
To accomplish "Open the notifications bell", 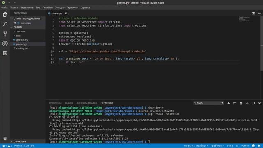I will (x=259, y=146).
